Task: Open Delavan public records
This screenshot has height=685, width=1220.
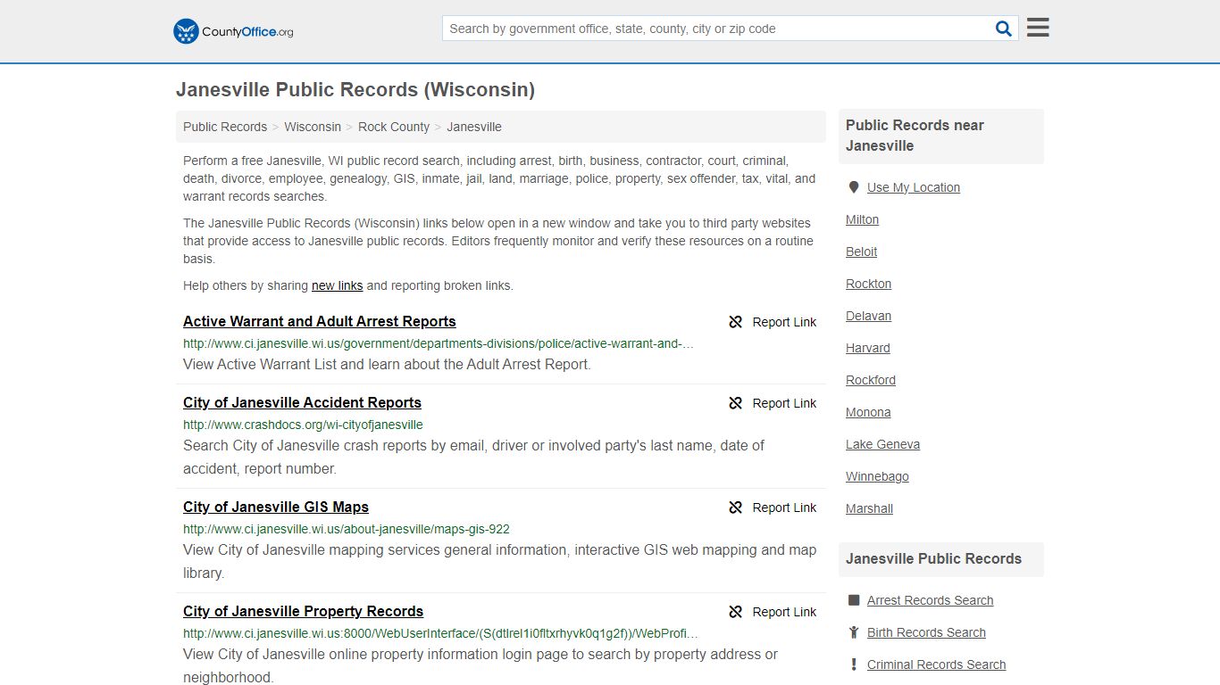Action: click(x=868, y=316)
